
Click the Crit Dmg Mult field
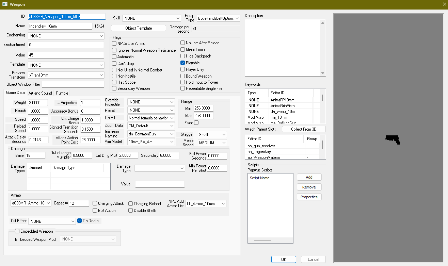pos(128,155)
